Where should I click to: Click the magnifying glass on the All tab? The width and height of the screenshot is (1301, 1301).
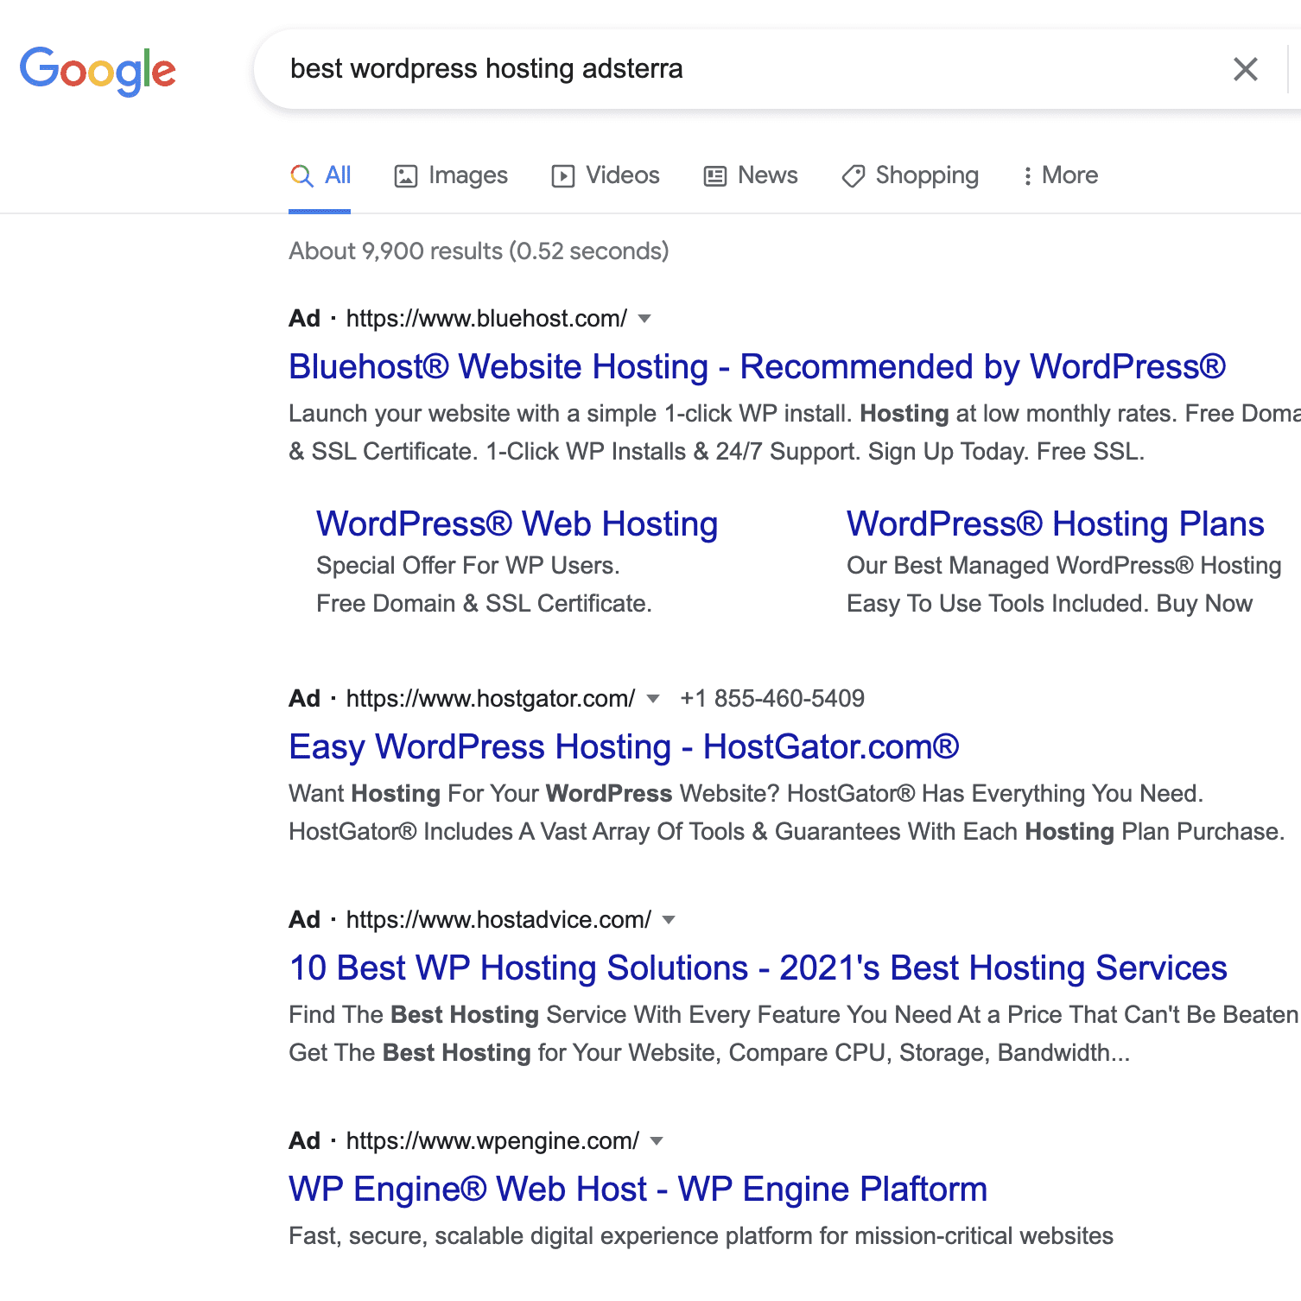click(300, 175)
